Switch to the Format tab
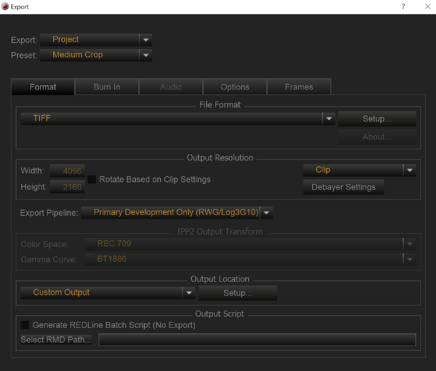 [43, 87]
